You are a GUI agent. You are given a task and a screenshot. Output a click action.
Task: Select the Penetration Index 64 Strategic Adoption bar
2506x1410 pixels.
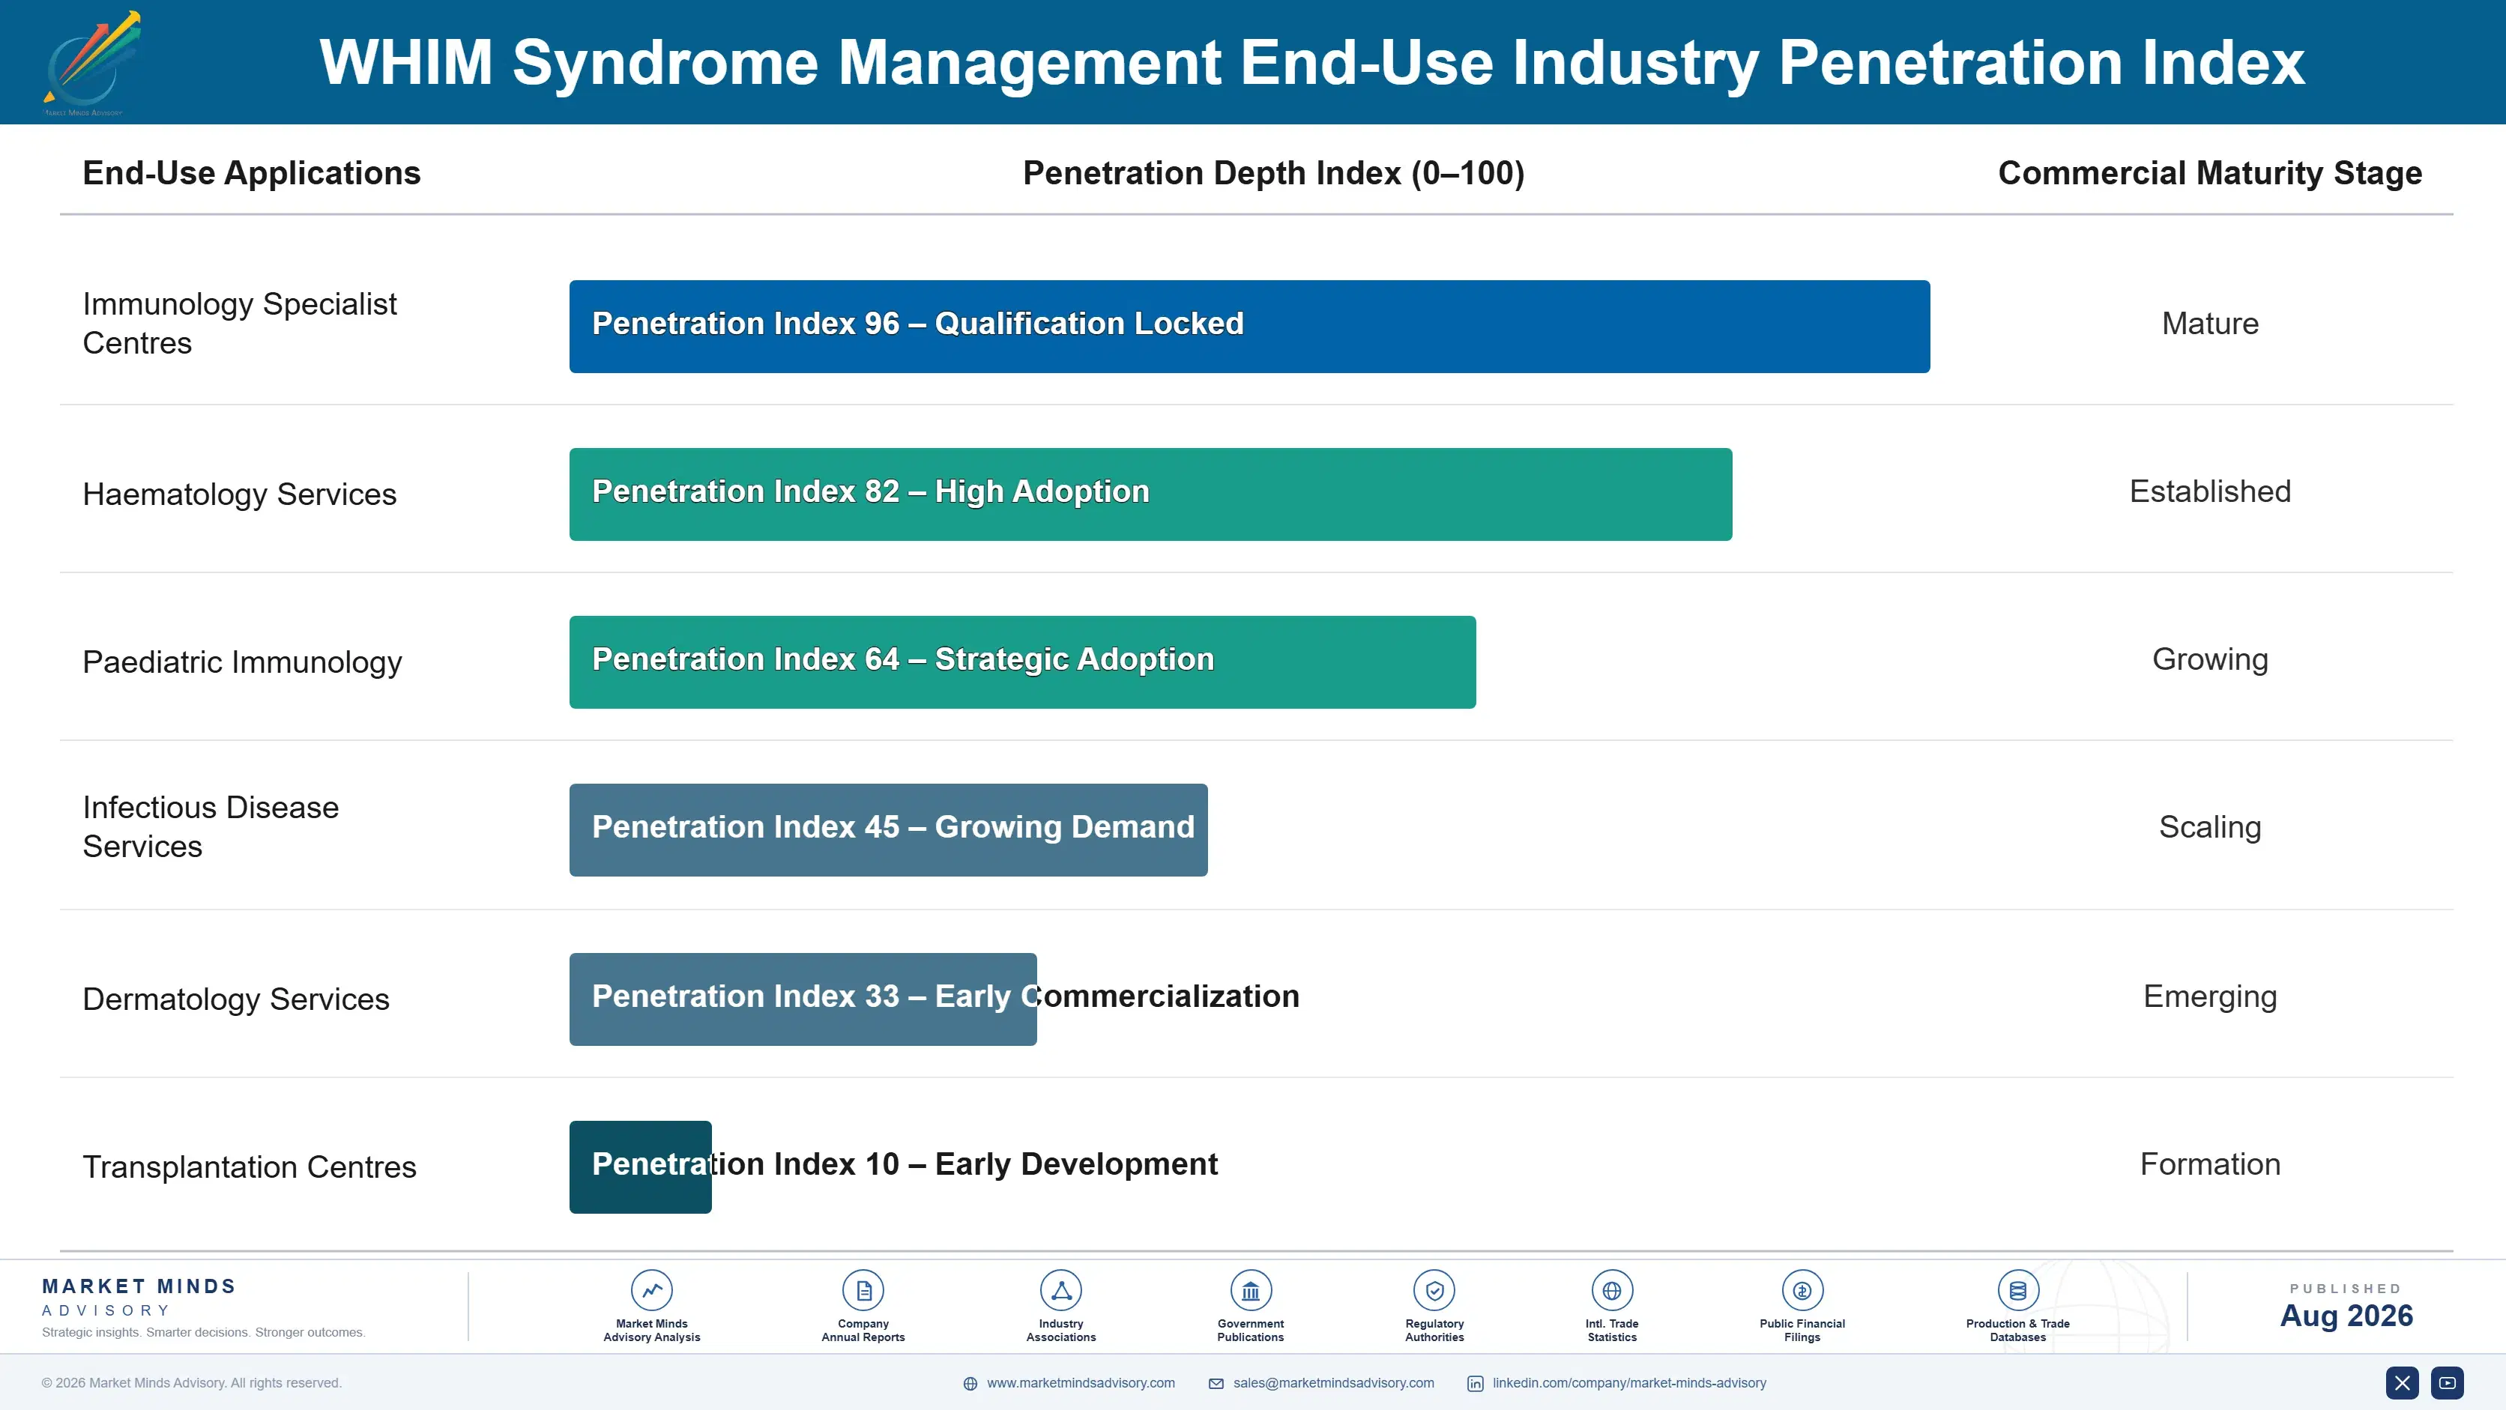click(1022, 662)
